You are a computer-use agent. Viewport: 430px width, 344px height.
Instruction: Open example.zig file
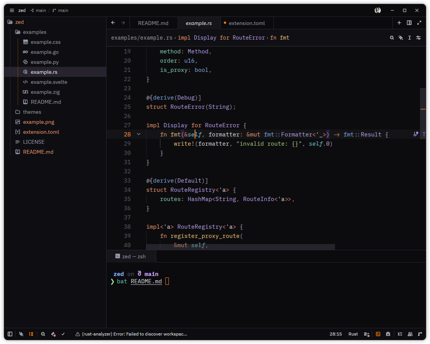[x=55, y=92]
